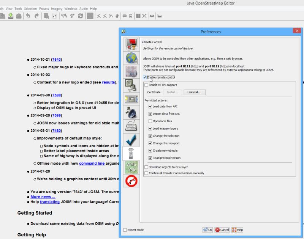Click the Help button in Preferences
This screenshot has height=239, width=304.
237,230
